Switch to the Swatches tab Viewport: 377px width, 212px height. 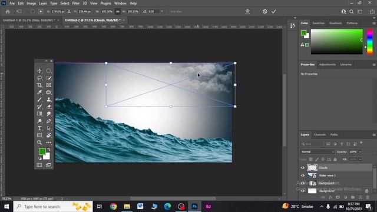tap(318, 23)
